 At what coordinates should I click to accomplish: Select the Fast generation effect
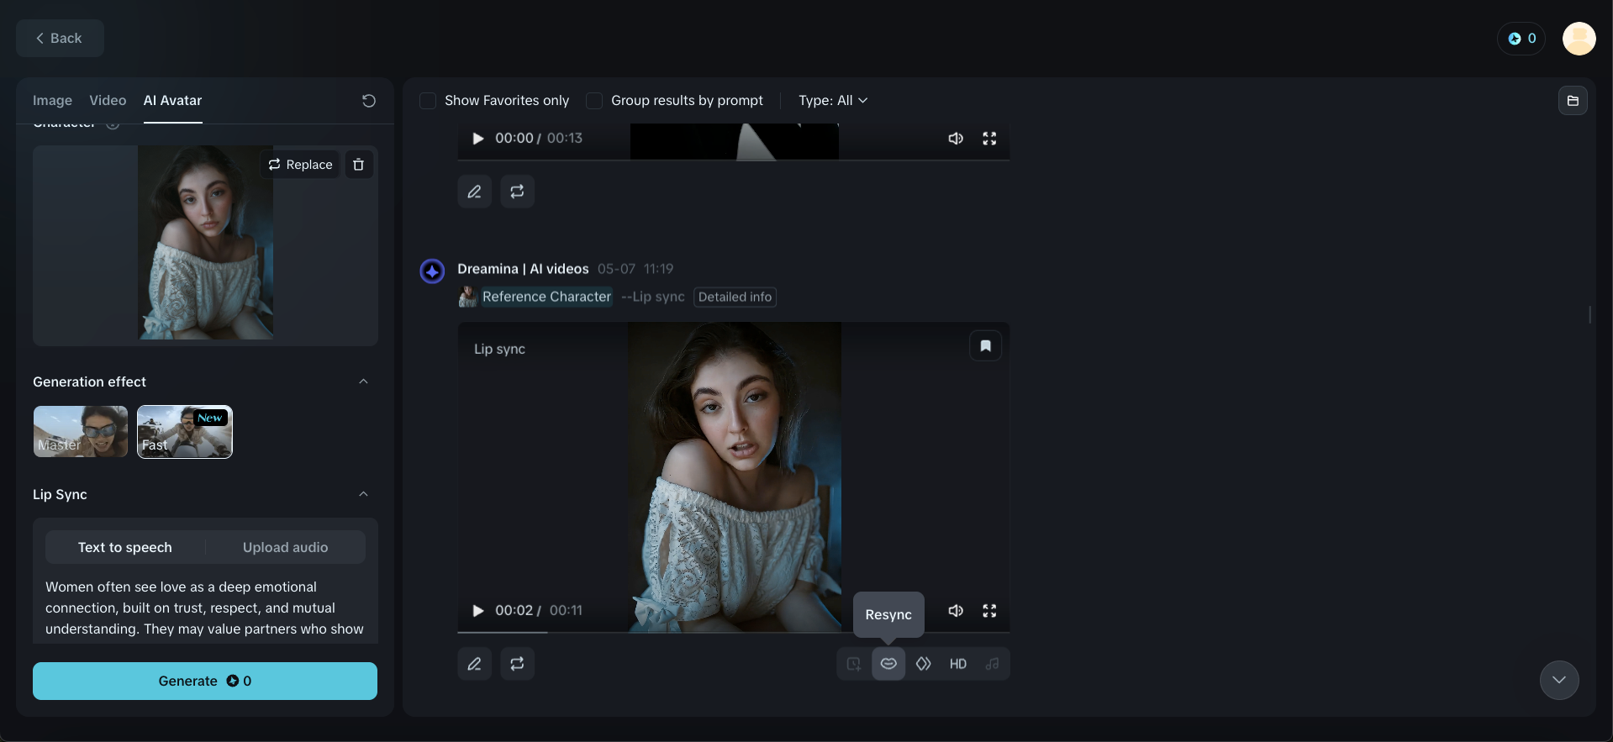(x=185, y=432)
